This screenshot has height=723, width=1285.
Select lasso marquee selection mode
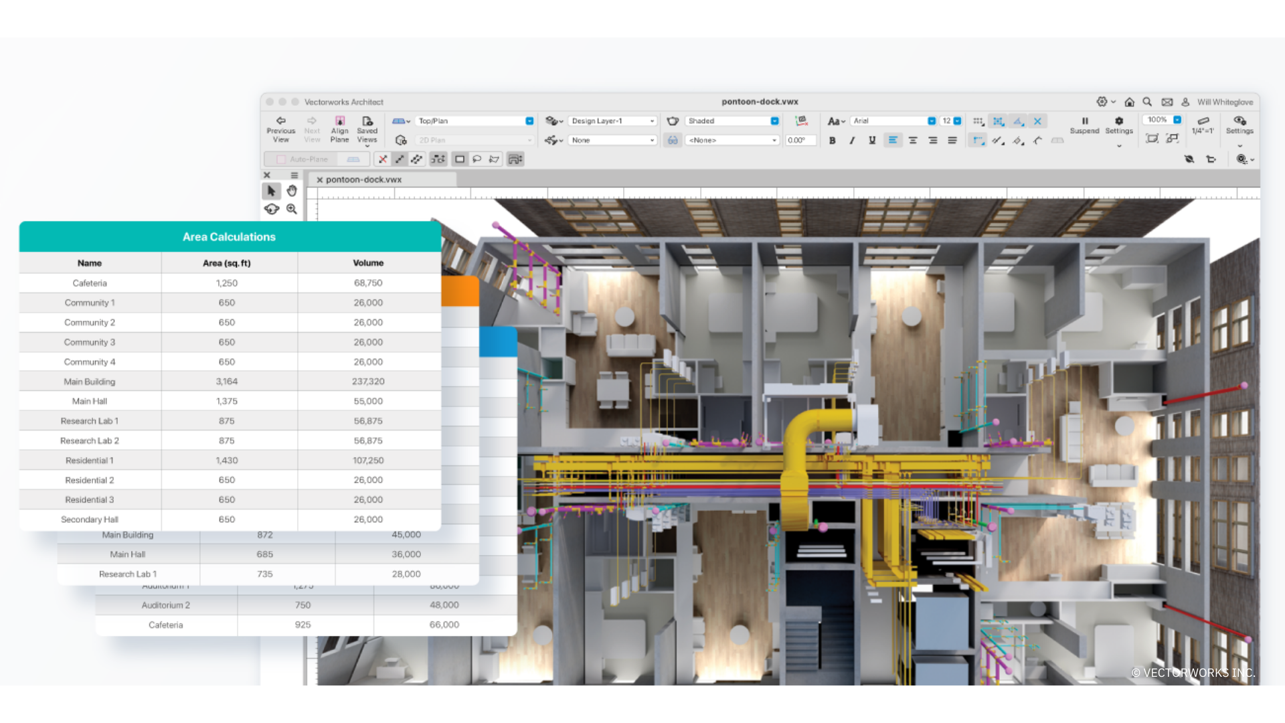477,159
